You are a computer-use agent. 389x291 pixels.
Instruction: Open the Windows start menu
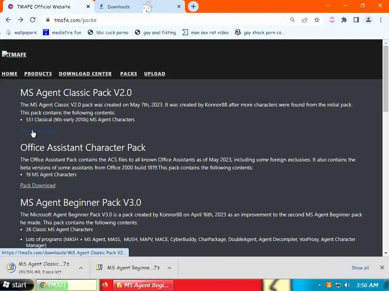16,285
